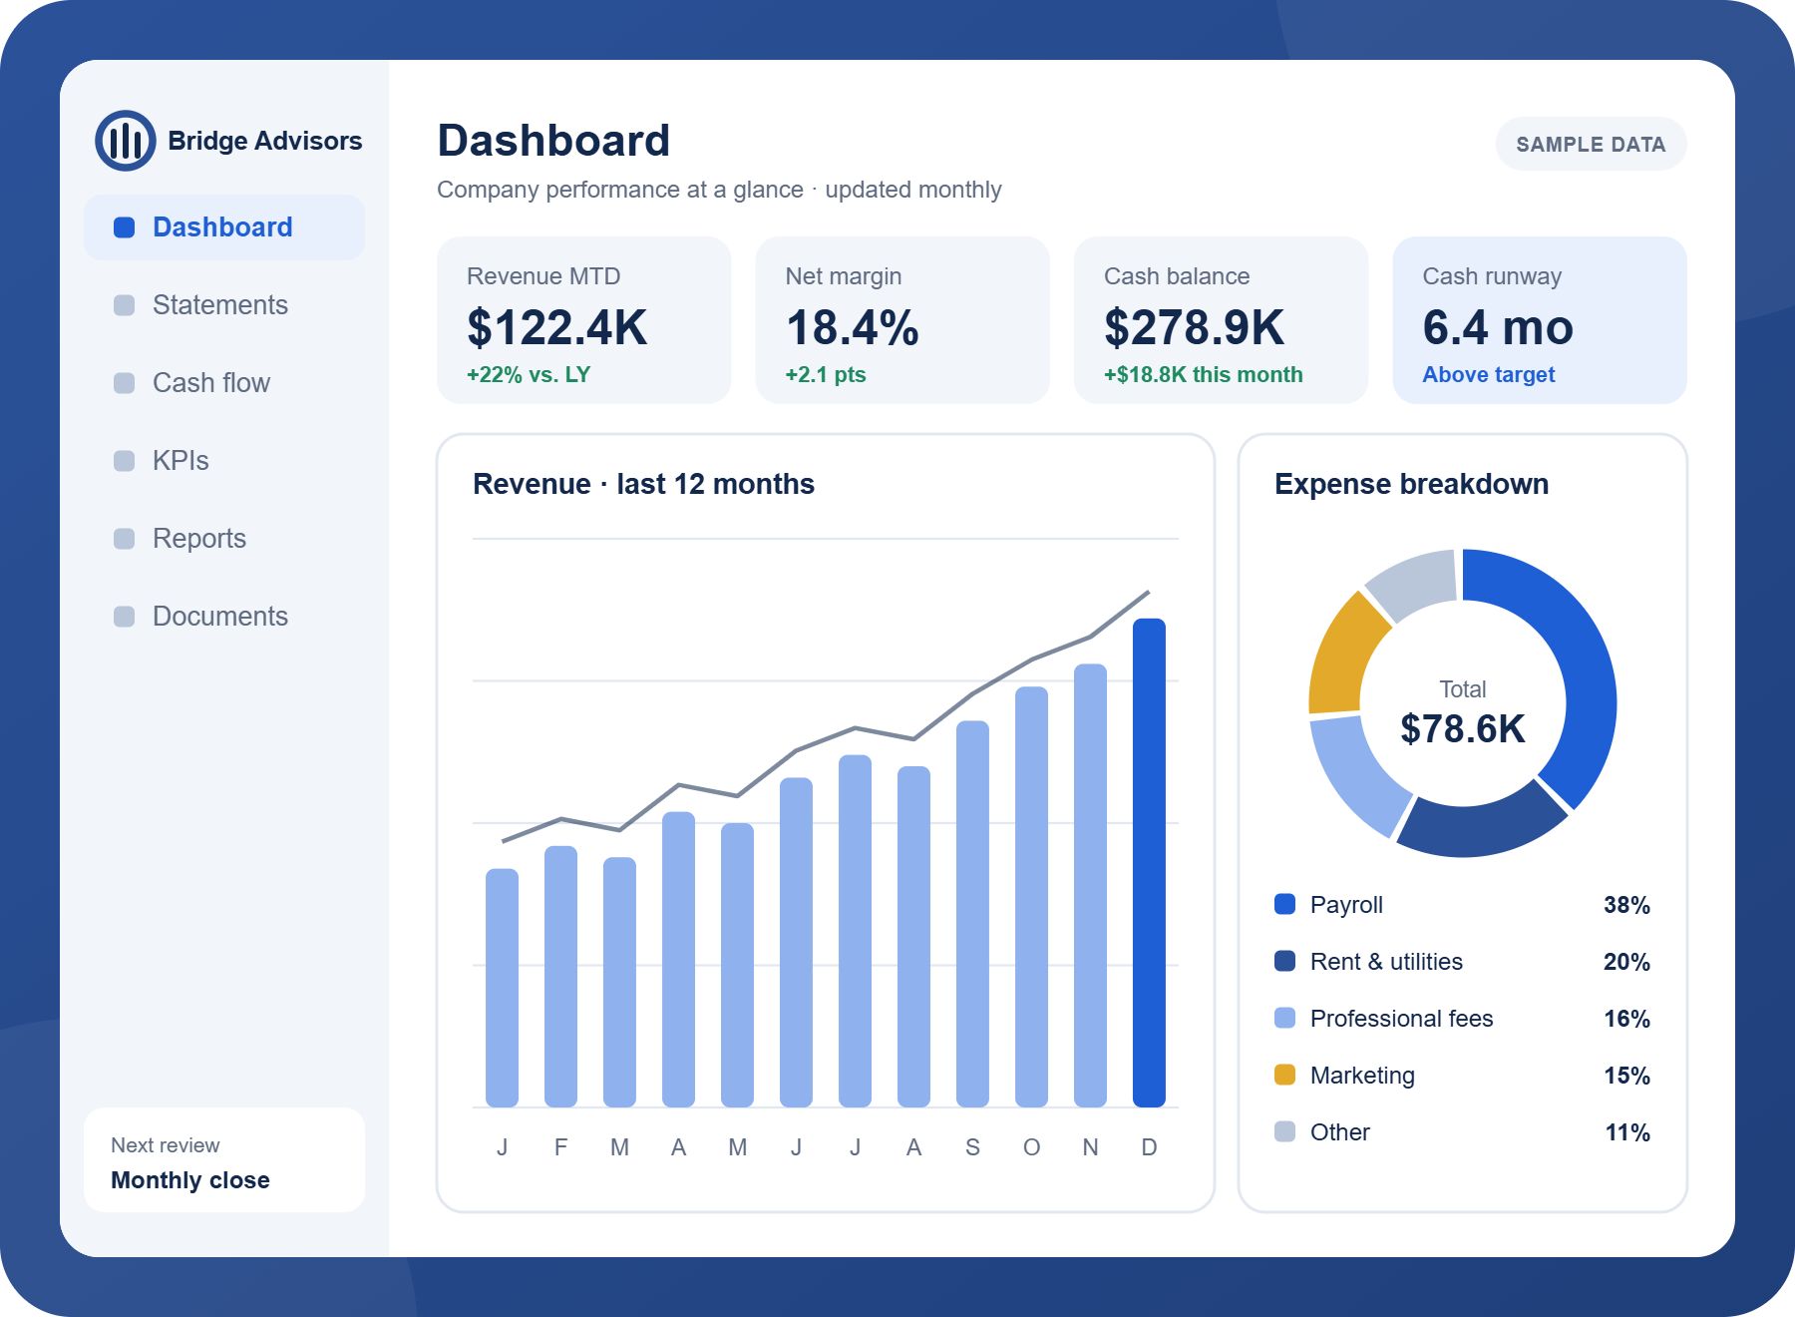Click the SAMPLE DATA badge

pyautogui.click(x=1591, y=145)
